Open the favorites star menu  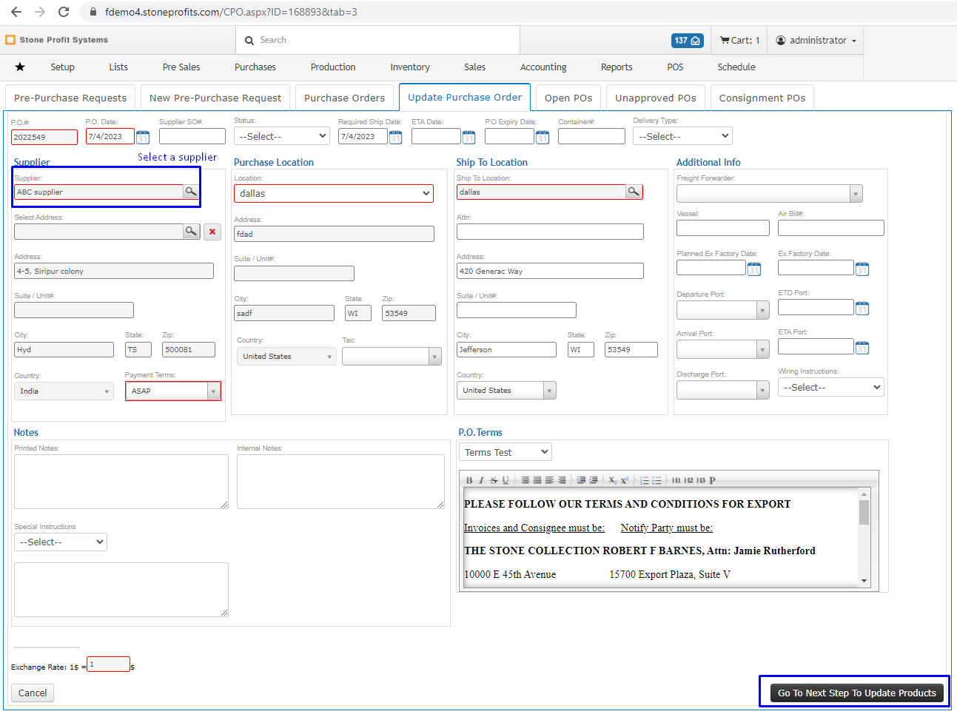point(20,67)
